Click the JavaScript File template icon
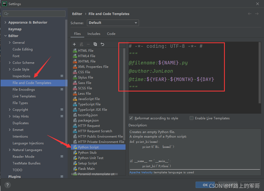 [75, 99]
